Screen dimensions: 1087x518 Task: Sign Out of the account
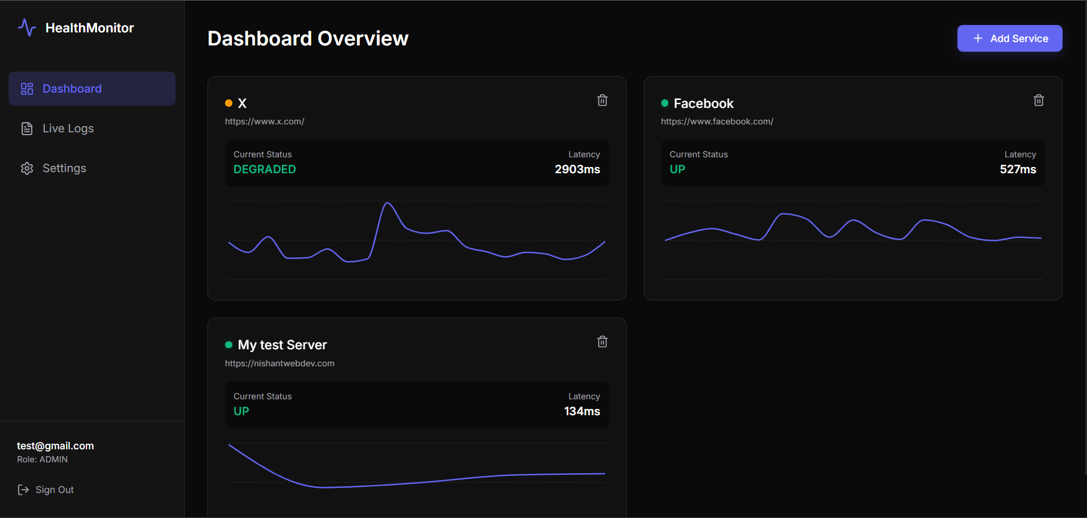(x=45, y=490)
